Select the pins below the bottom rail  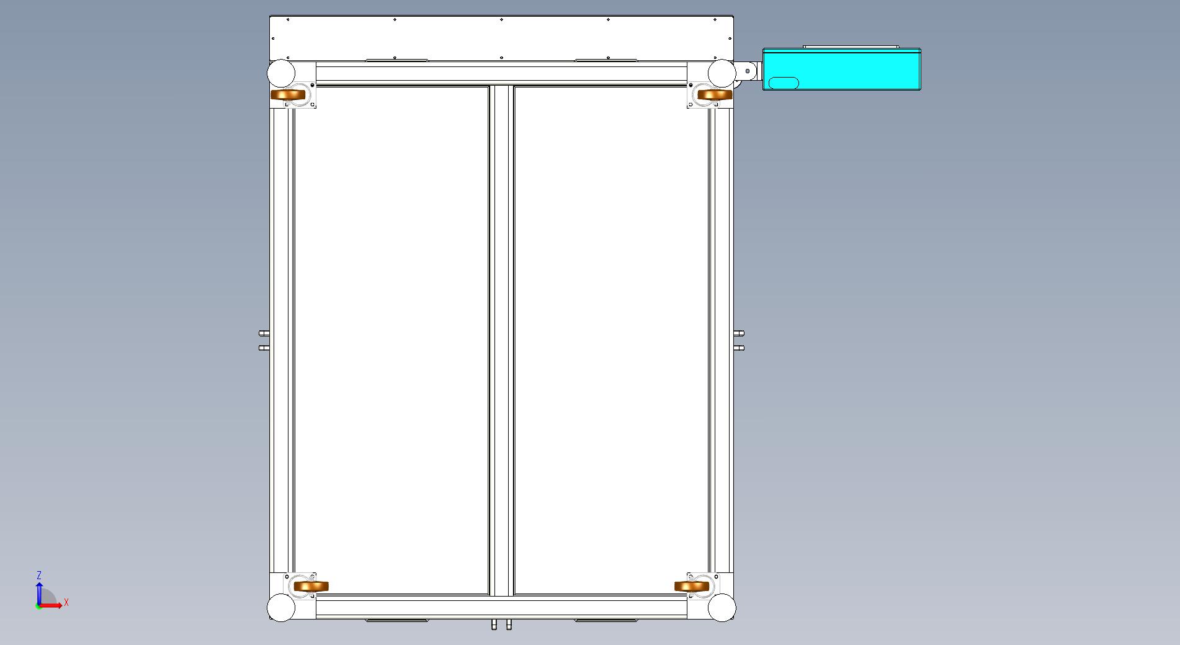(x=501, y=624)
